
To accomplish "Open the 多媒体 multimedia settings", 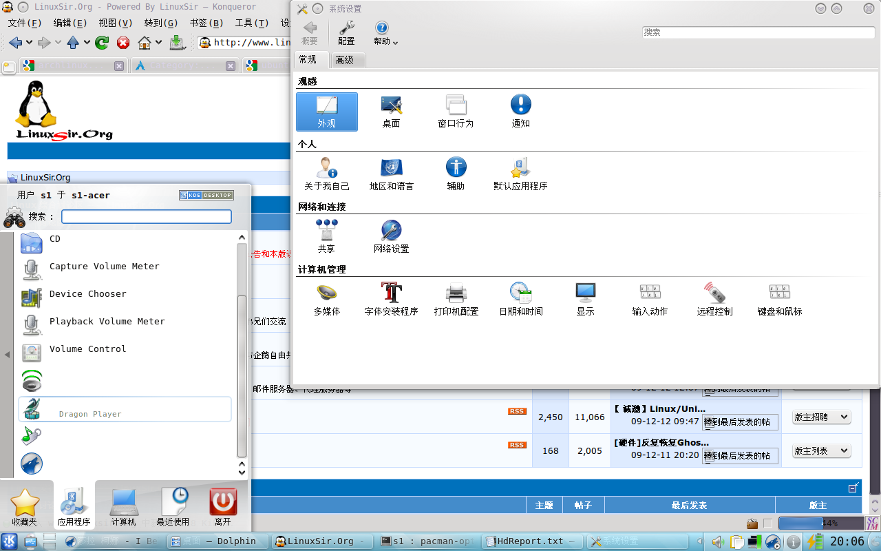I will point(327,300).
